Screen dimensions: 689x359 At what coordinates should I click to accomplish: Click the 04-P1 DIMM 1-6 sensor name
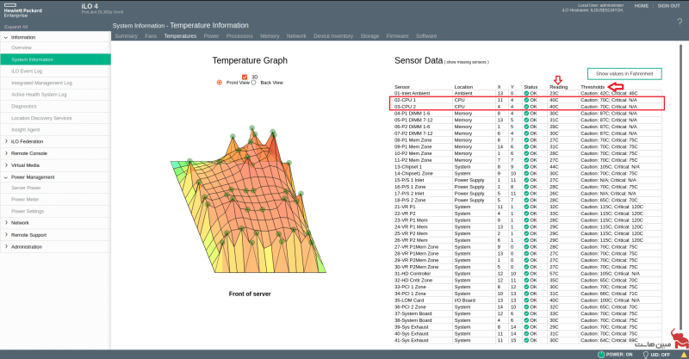click(x=411, y=114)
